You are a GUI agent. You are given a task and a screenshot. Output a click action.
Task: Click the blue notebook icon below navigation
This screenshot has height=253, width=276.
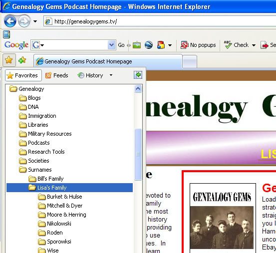coord(6,34)
